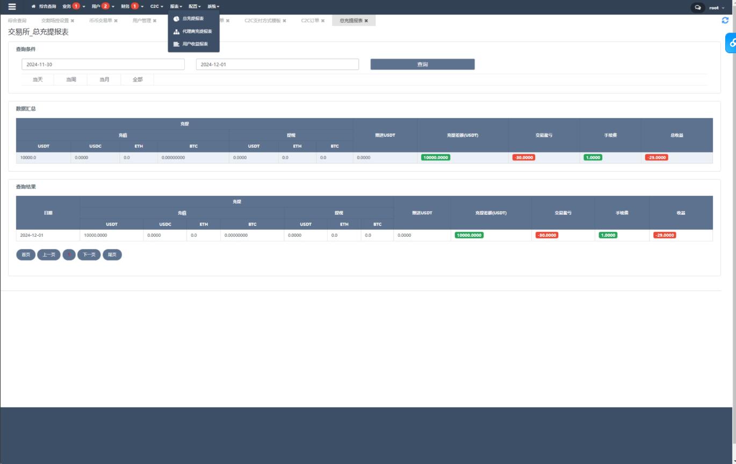
Task: Switch to the 综合查询 tab
Action: (x=17, y=21)
